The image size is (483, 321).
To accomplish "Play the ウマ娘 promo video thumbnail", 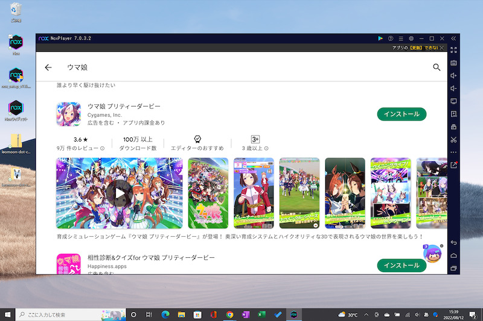I will (120, 193).
